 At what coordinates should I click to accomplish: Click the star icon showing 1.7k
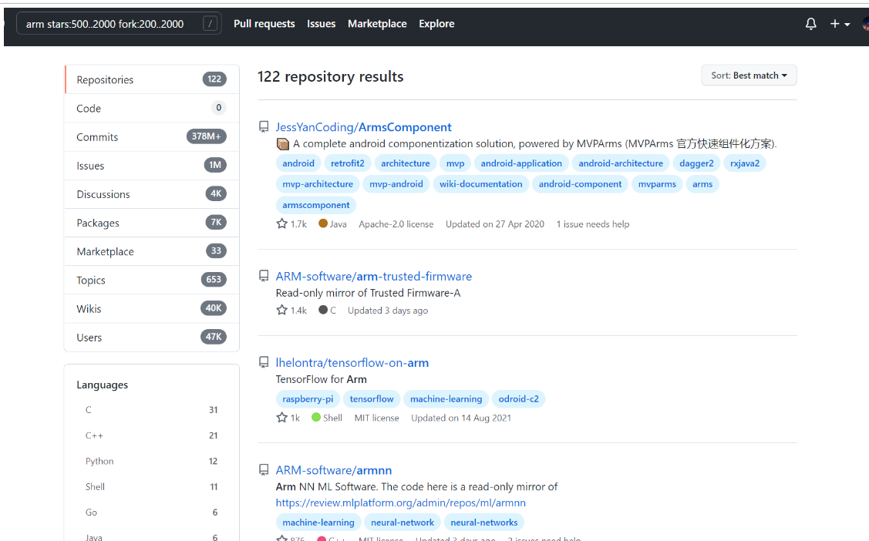point(281,223)
